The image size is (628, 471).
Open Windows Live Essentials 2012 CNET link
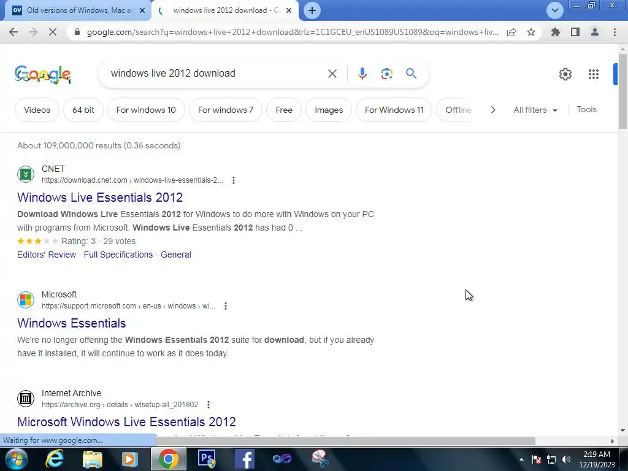pyautogui.click(x=100, y=197)
